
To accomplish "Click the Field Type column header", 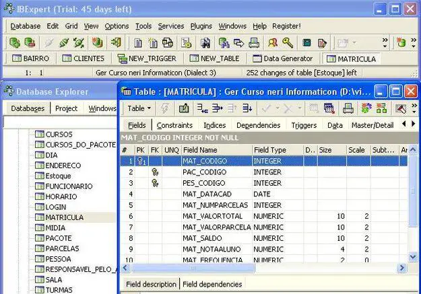I will click(278, 150).
